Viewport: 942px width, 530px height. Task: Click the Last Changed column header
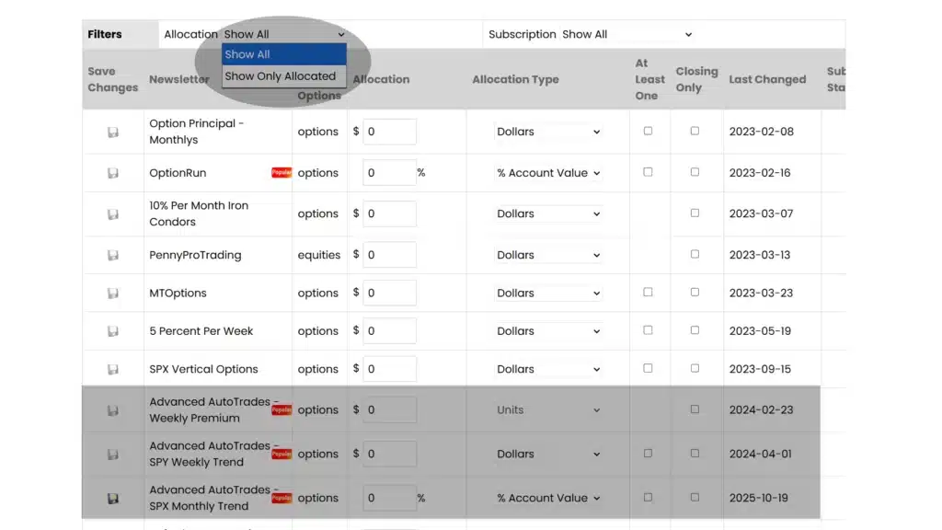coord(767,79)
